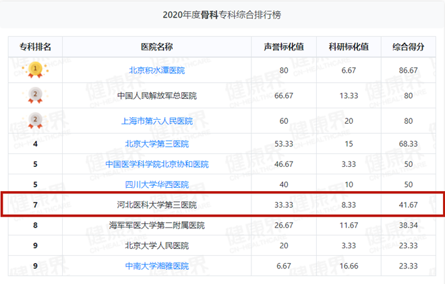Click the reputation value 33.33
This screenshot has width=445, height=284.
(x=283, y=205)
